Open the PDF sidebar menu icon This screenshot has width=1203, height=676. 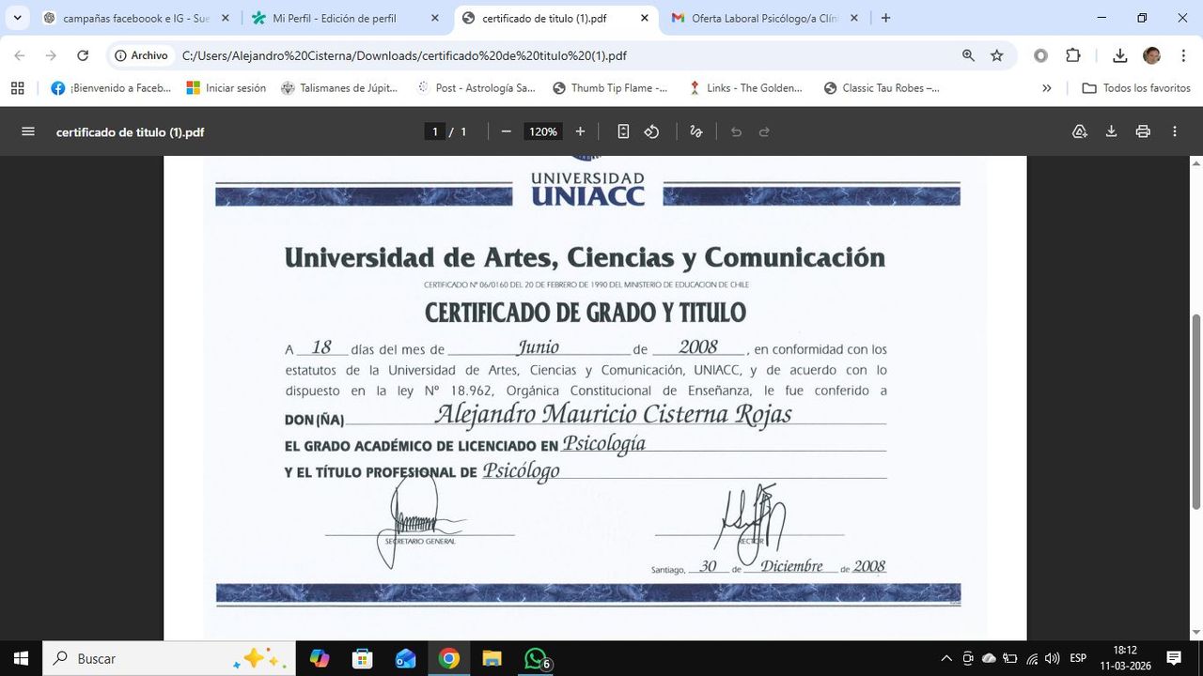pyautogui.click(x=28, y=131)
